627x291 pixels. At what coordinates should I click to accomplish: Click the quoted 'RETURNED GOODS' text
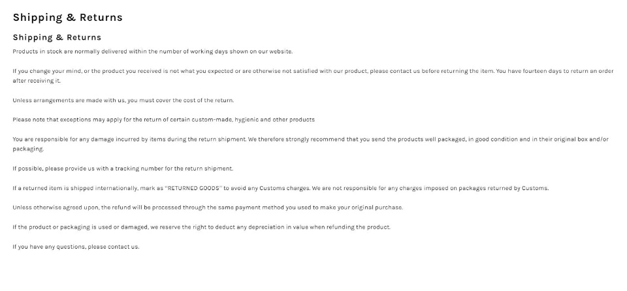pos(193,188)
